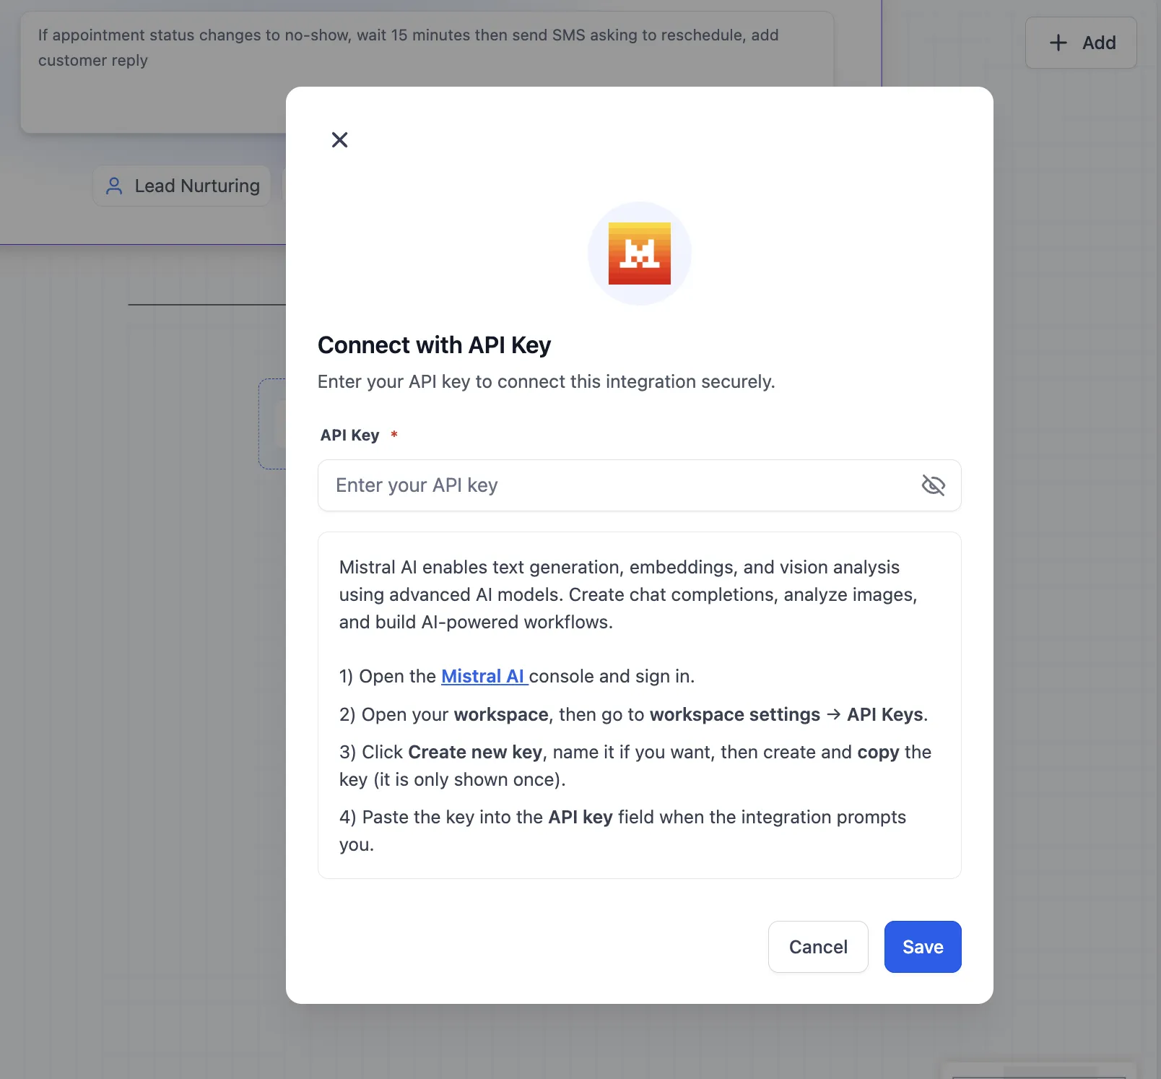1161x1079 pixels.
Task: Click the Add button at top right
Action: tap(1081, 43)
